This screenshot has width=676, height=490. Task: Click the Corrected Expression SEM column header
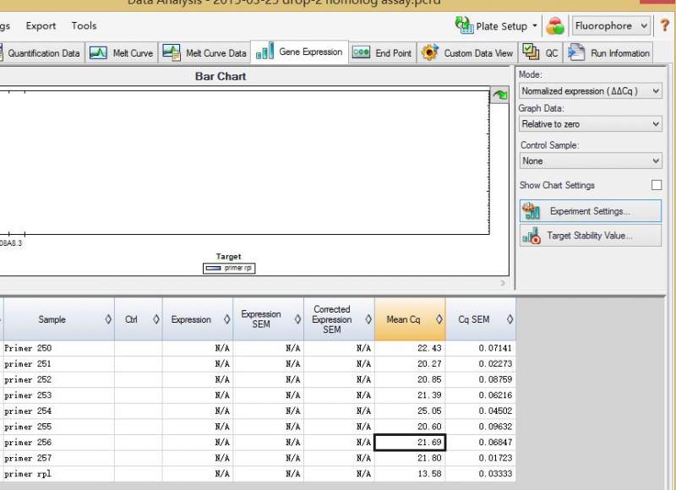click(x=339, y=319)
